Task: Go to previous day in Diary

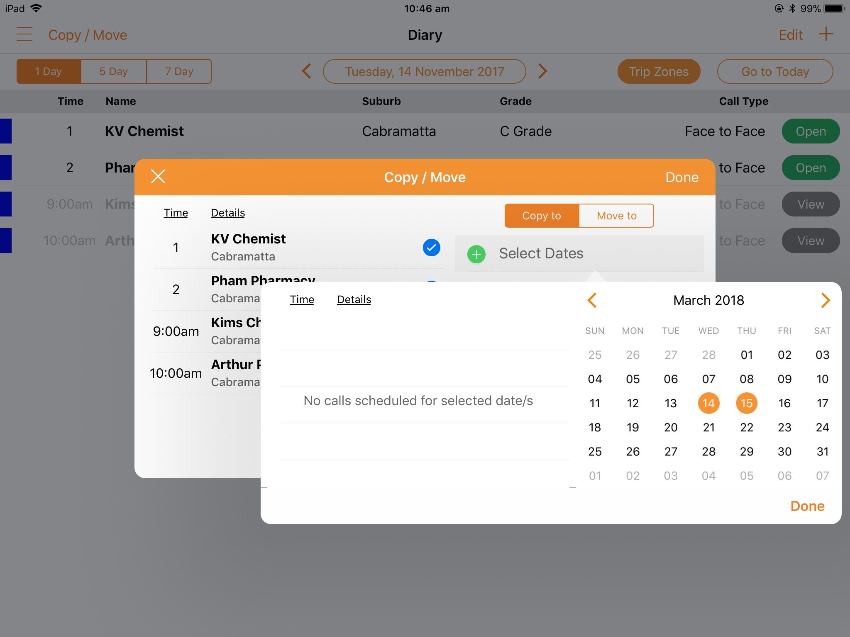Action: click(306, 71)
